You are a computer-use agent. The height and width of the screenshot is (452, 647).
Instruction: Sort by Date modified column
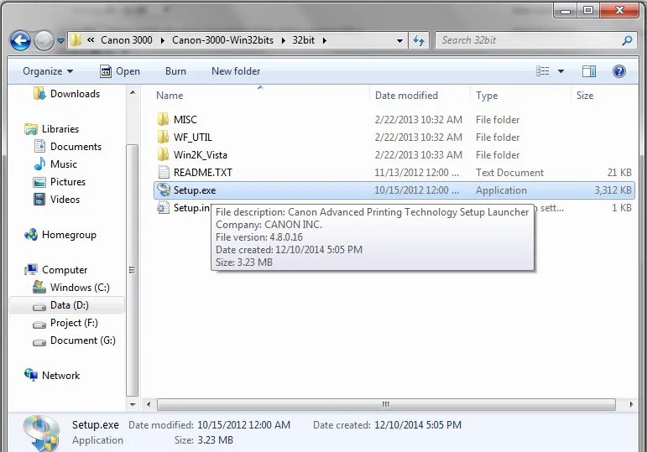(406, 96)
